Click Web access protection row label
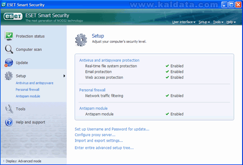 (x=104, y=77)
